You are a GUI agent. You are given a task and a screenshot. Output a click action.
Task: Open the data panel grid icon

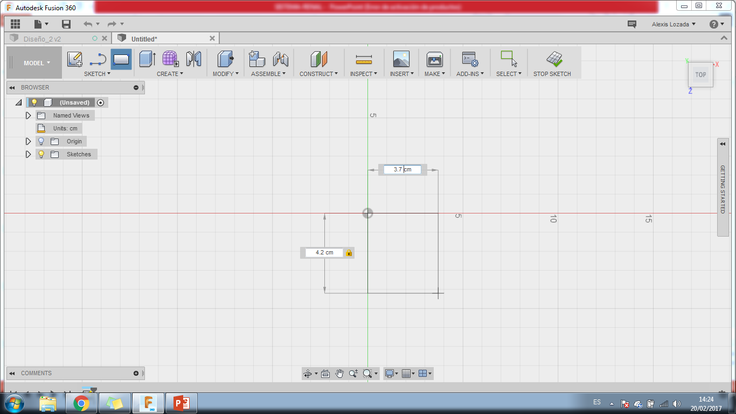(x=15, y=24)
